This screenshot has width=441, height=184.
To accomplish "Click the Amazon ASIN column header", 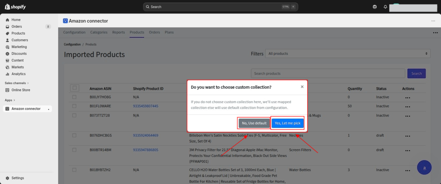I will [x=100, y=89].
